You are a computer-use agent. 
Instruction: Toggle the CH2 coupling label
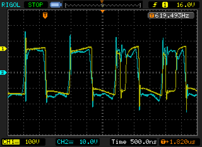point(64,141)
